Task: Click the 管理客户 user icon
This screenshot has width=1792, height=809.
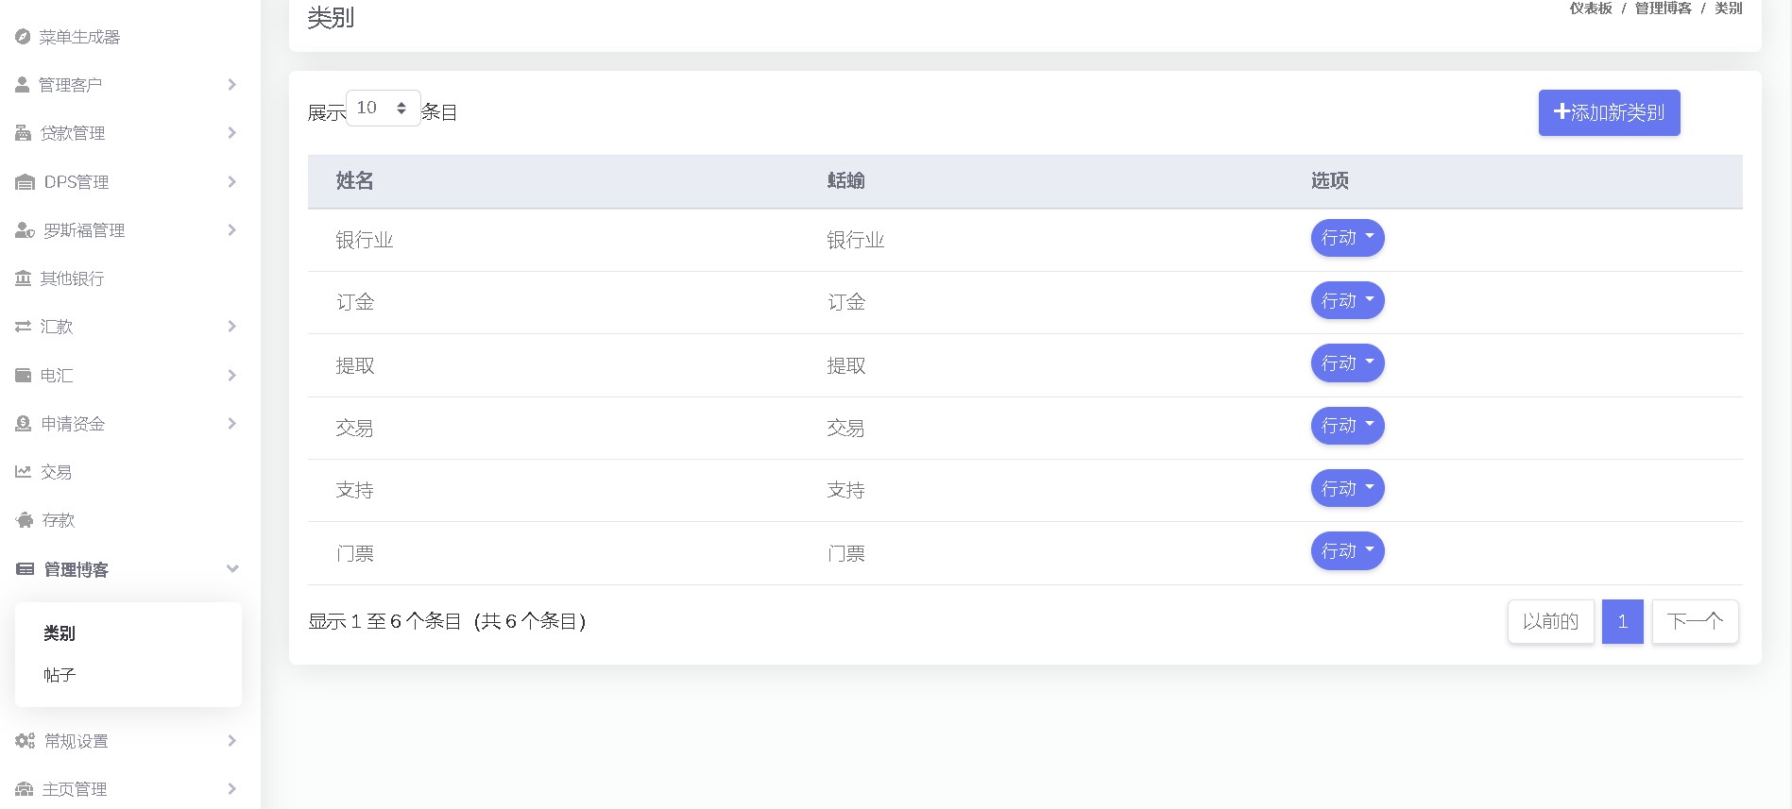Action: 23,85
